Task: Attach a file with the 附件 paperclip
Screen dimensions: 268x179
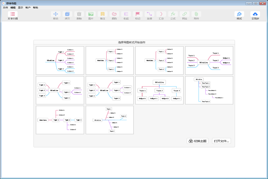Action: pyautogui.click(x=196, y=15)
